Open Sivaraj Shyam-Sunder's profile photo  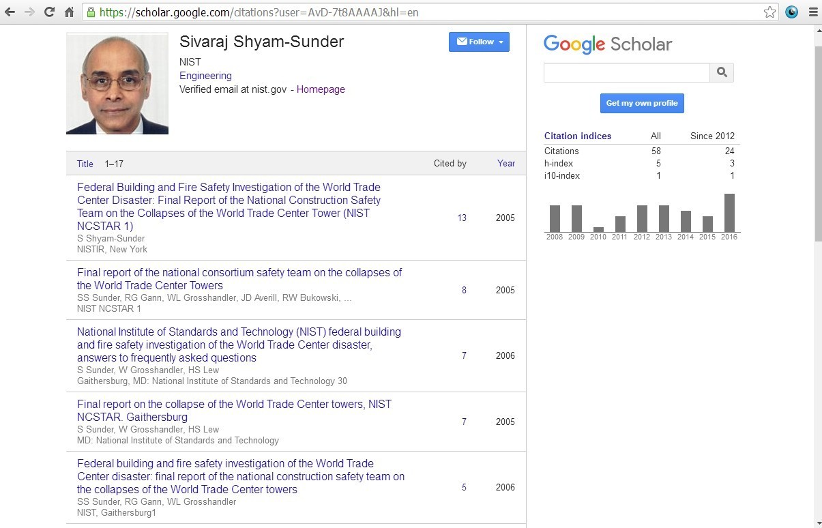(117, 83)
